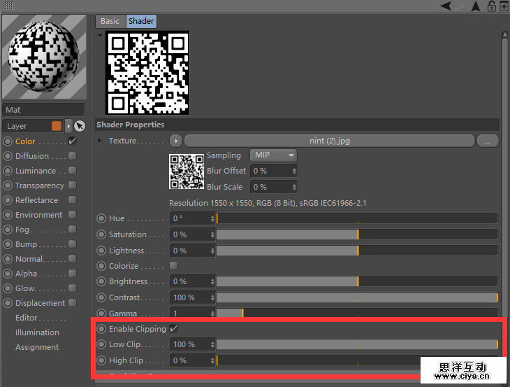The height and width of the screenshot is (387, 510).
Task: Open the Layer arrow menu
Action: 68,126
